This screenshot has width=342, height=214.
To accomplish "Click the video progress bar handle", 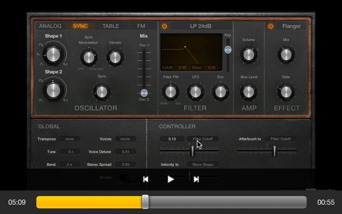I will (145, 202).
